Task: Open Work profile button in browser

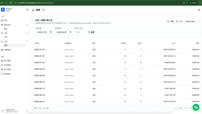Action: click(x=193, y=3)
